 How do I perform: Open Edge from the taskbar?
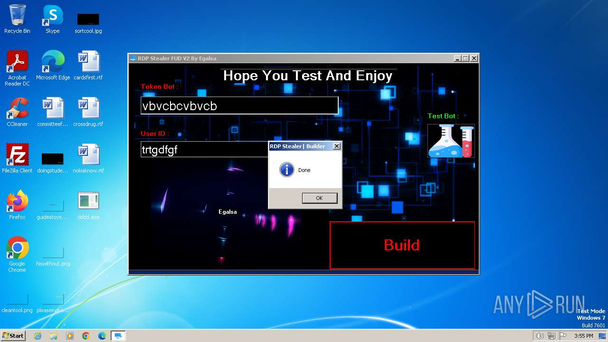click(102, 336)
